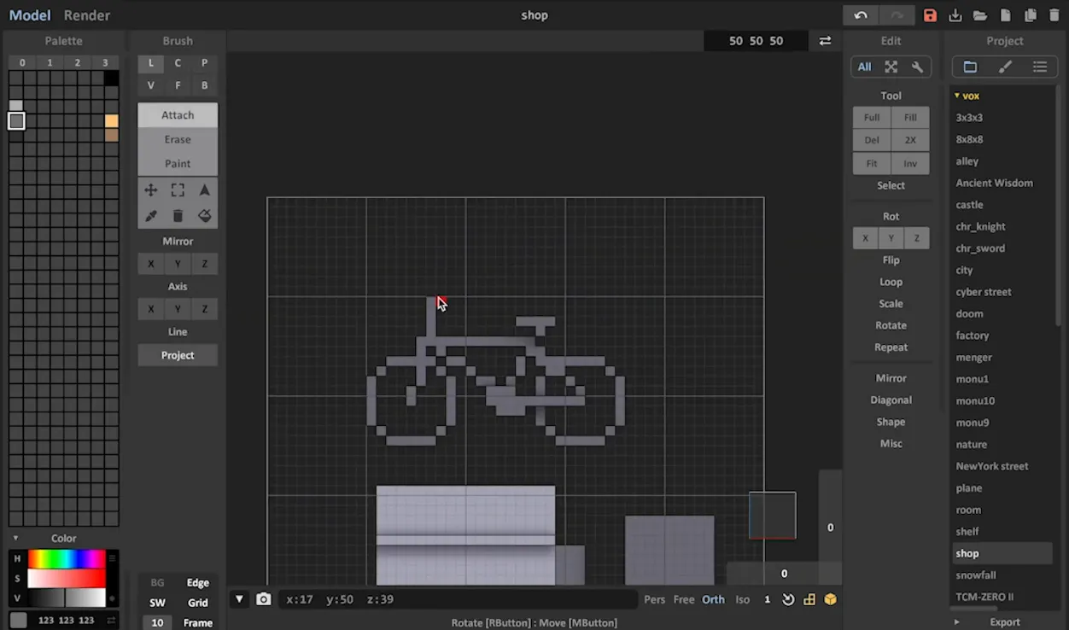The height and width of the screenshot is (630, 1069).
Task: Switch to the Model tab
Action: click(30, 15)
